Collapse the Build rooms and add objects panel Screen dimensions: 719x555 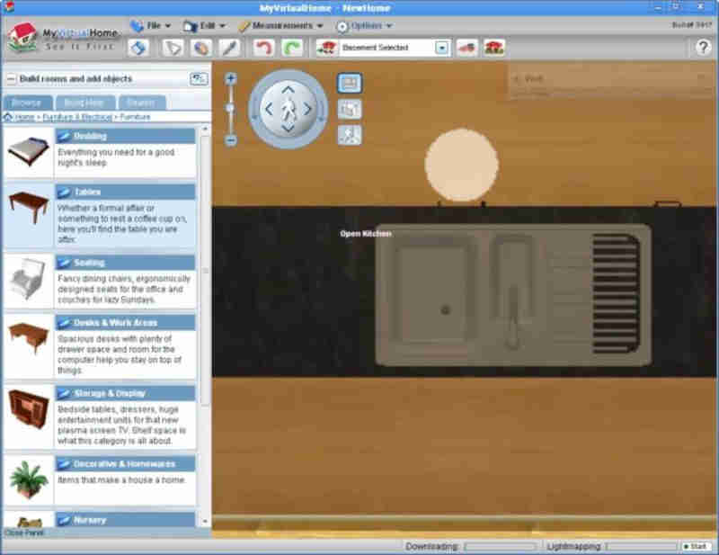click(11, 80)
